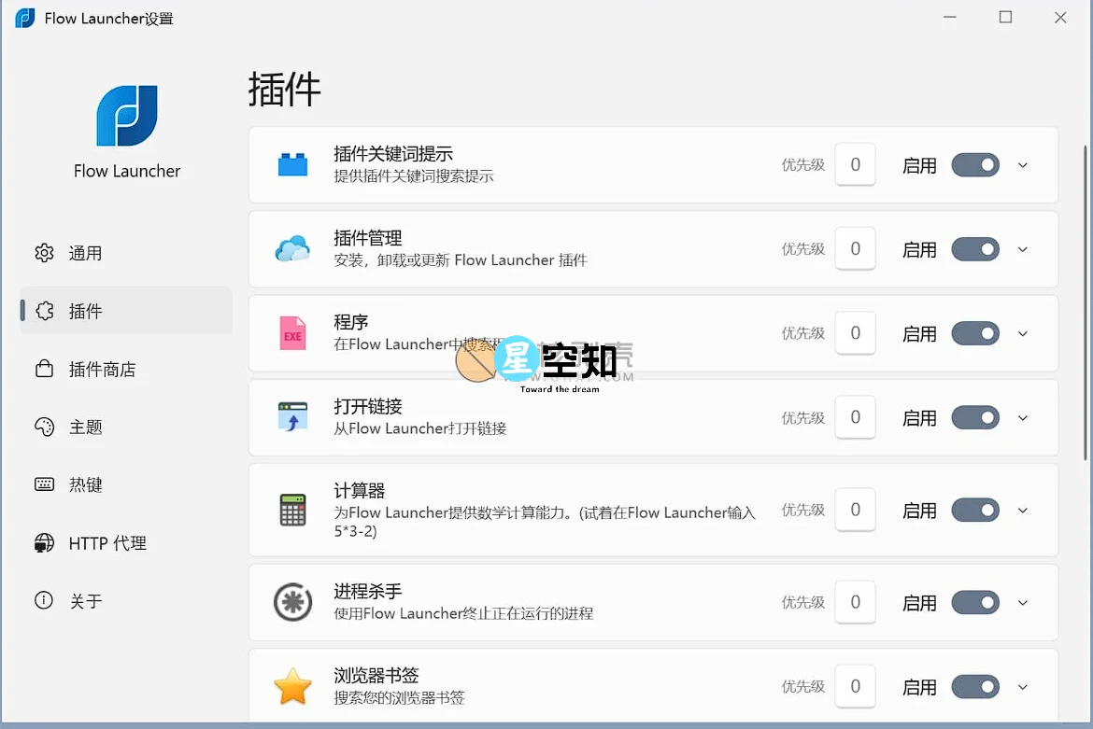Click the 打开链接 browser window icon
The image size is (1093, 729).
pos(293,417)
